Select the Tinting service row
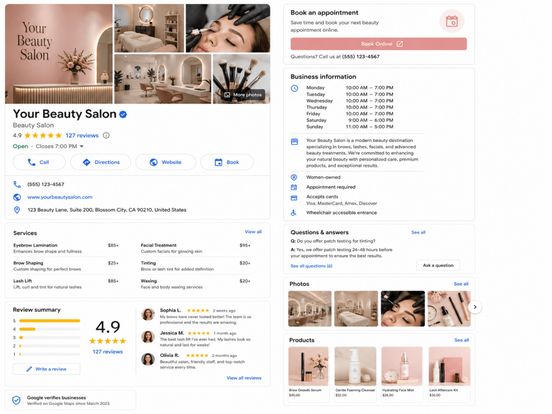552x414 pixels. (196, 266)
